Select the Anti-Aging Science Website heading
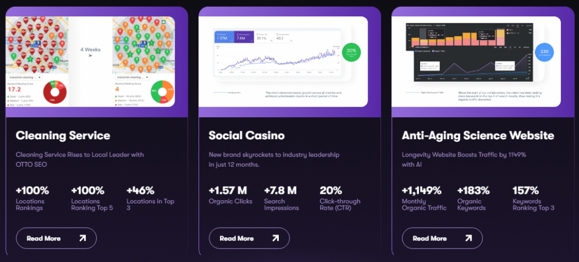579x262 pixels. click(478, 135)
